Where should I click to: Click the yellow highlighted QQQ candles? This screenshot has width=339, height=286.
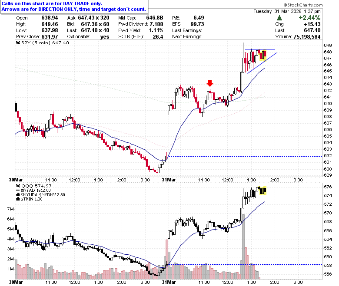click(x=263, y=191)
